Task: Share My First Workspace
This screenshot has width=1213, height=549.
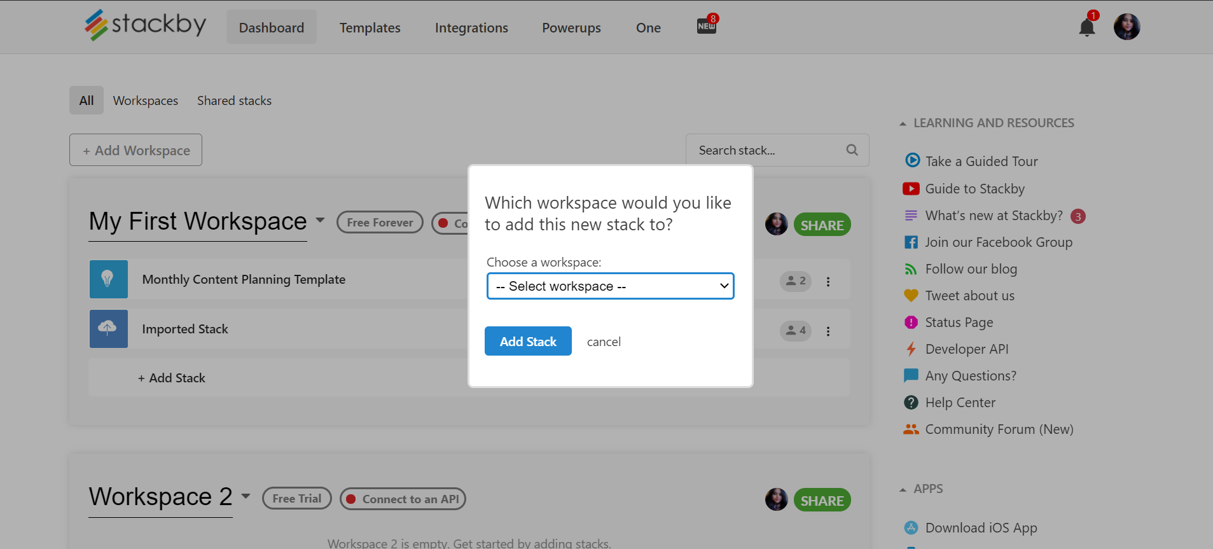Action: (822, 225)
